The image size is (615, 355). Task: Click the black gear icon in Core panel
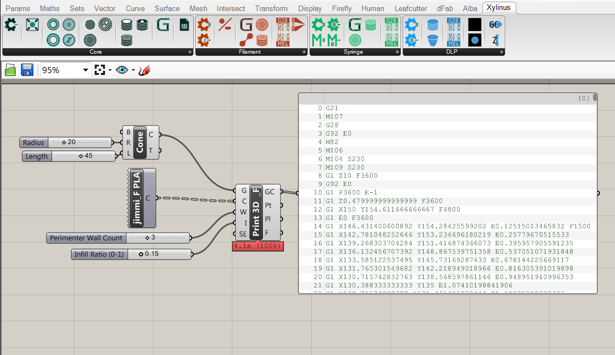point(11,25)
